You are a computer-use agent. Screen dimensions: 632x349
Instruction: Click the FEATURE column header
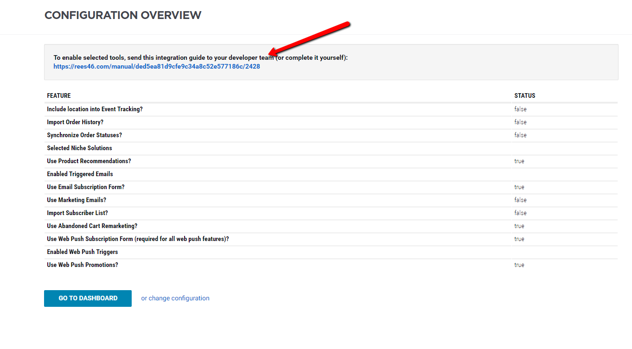tap(59, 95)
